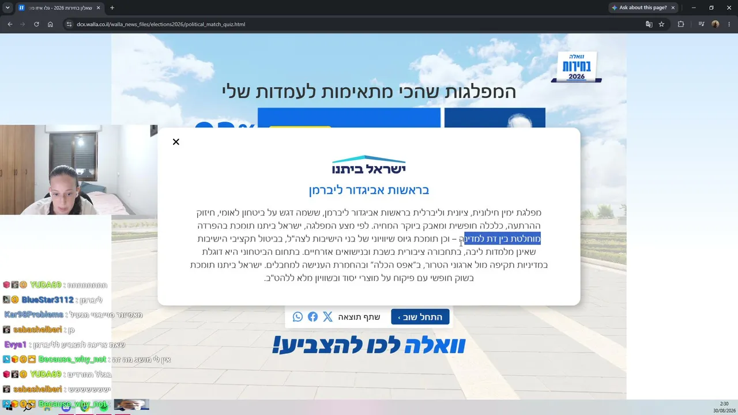Image resolution: width=738 pixels, height=415 pixels.
Task: View site information in address bar
Action: coord(69,24)
